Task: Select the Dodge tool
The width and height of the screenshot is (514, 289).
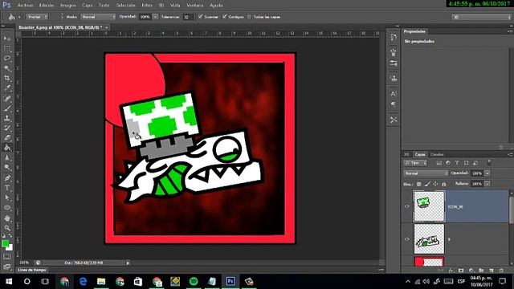Action: coord(7,168)
